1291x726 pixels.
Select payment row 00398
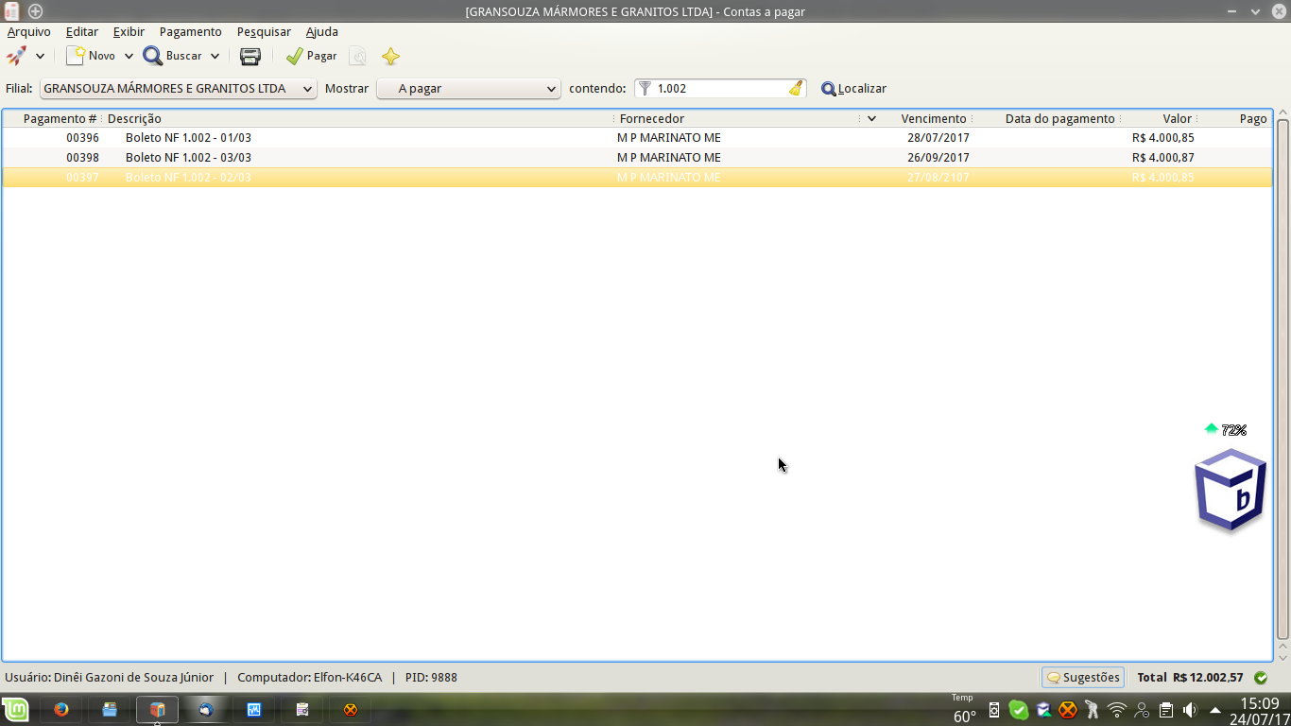[638, 157]
